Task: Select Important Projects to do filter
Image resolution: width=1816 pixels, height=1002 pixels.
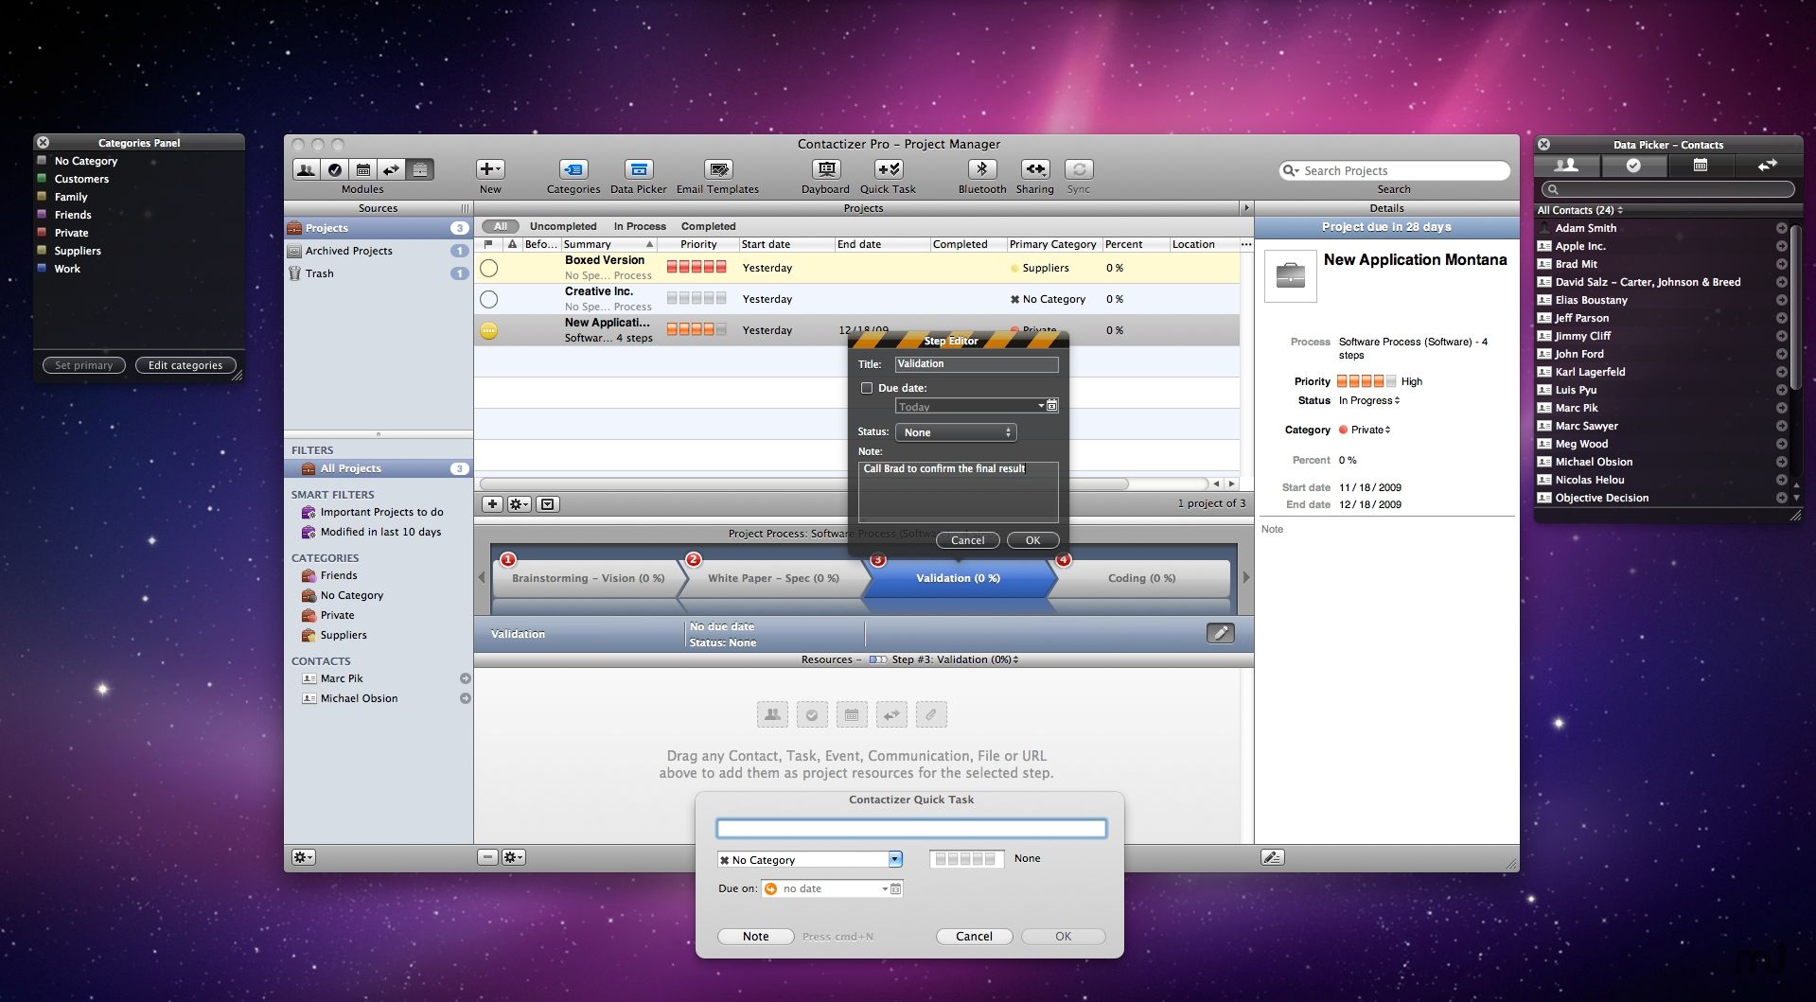Action: (x=381, y=512)
